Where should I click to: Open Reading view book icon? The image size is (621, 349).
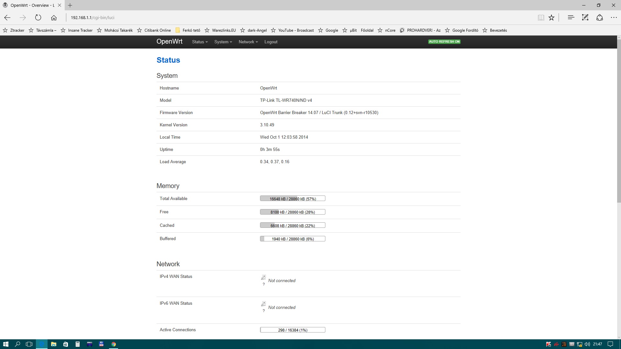(x=541, y=17)
